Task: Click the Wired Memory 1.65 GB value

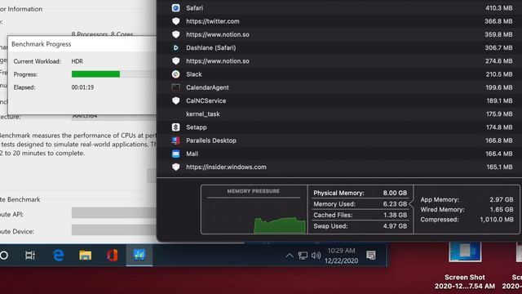Action: tap(502, 209)
